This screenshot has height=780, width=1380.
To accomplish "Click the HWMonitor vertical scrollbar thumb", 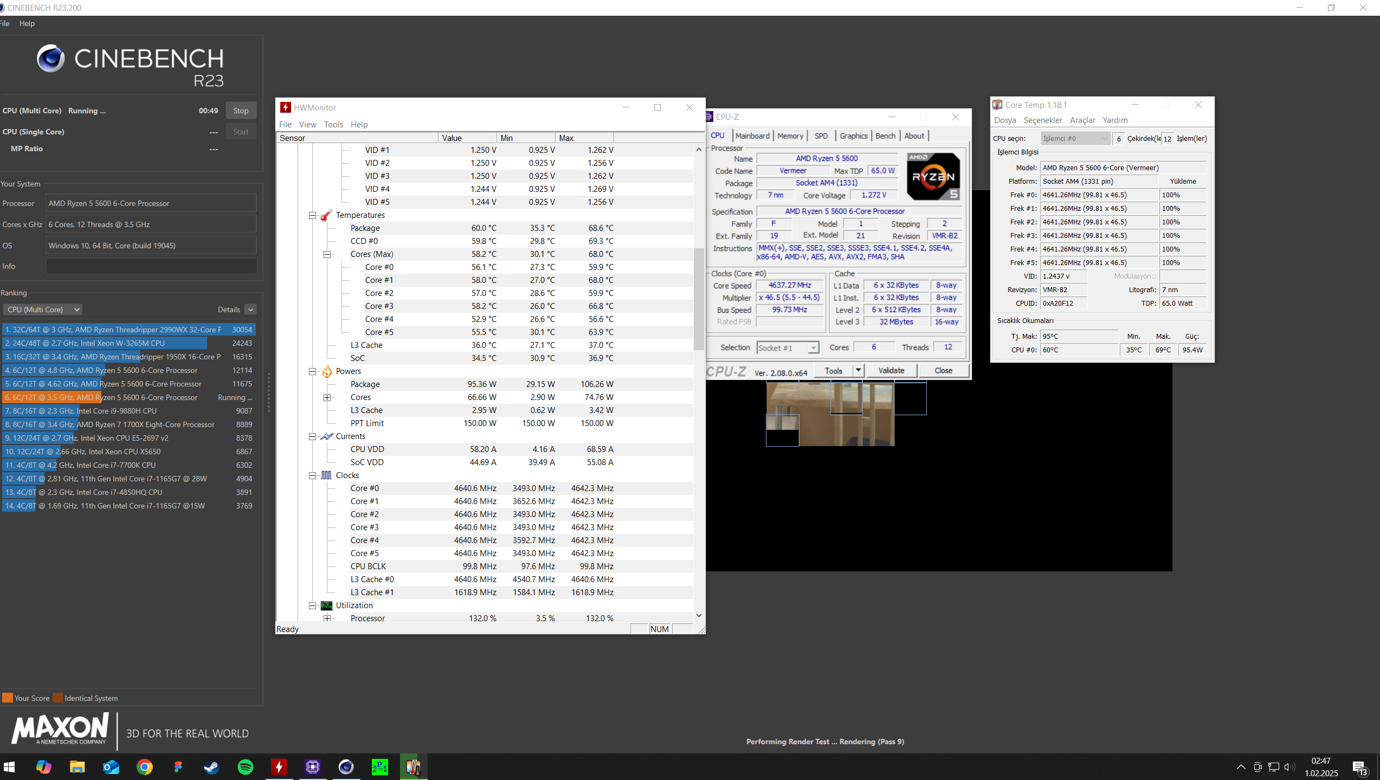I will [699, 298].
